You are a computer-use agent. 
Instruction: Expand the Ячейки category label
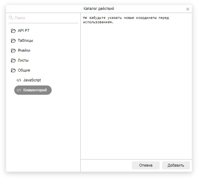pos(24,50)
